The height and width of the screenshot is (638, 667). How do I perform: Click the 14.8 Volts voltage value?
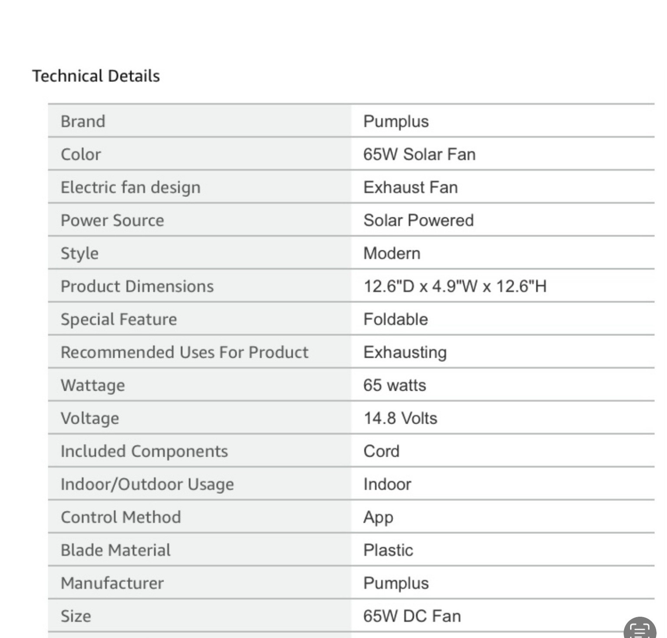pos(400,419)
